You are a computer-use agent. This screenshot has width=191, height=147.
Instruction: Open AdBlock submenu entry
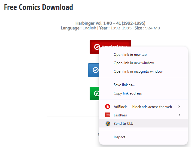(x=143, y=107)
